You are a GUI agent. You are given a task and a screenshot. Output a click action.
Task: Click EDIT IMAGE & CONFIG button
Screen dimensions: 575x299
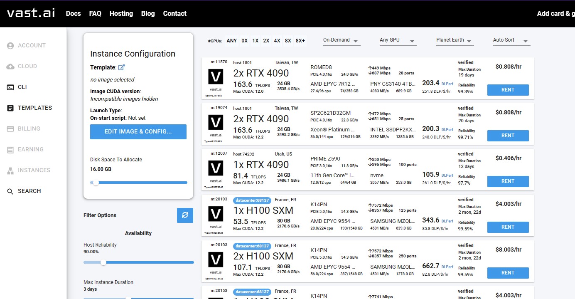pyautogui.click(x=138, y=131)
